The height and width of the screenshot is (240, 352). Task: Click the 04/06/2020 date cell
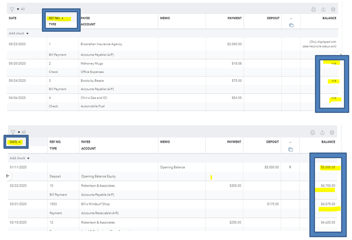(x=17, y=98)
